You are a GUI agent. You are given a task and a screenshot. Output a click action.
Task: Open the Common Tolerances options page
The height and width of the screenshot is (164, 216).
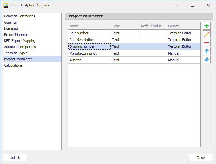19,16
